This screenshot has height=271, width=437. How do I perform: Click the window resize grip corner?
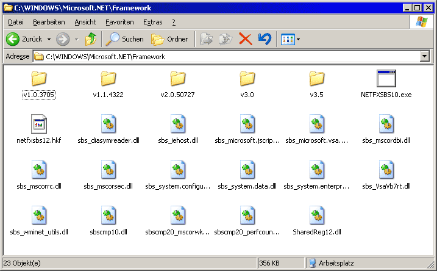(x=430, y=264)
